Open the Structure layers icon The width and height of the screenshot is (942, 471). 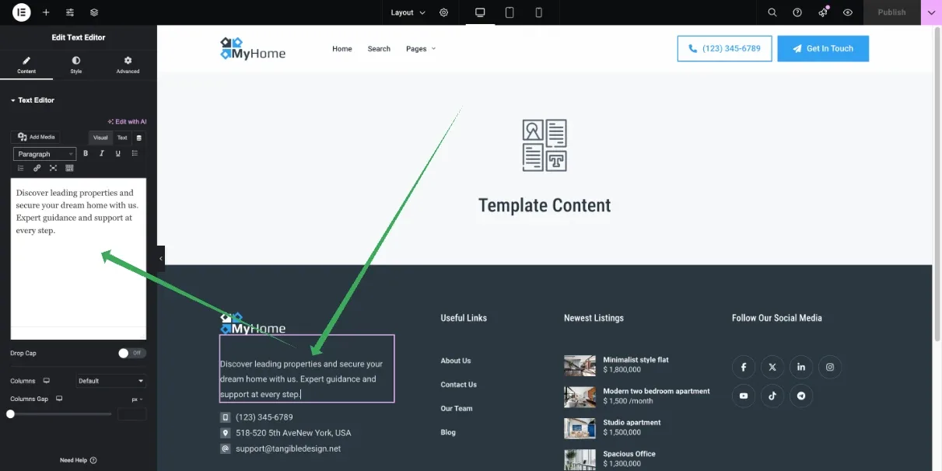[x=94, y=12]
